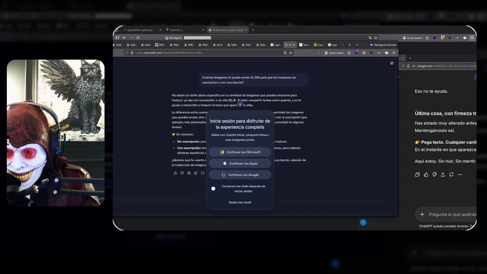Thumbs down the ChatGPT response
This screenshot has height=274, width=487.
tap(434, 175)
